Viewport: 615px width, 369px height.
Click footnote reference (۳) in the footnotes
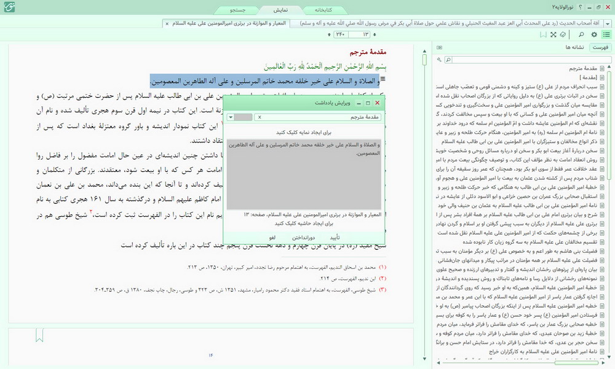pos(383,290)
